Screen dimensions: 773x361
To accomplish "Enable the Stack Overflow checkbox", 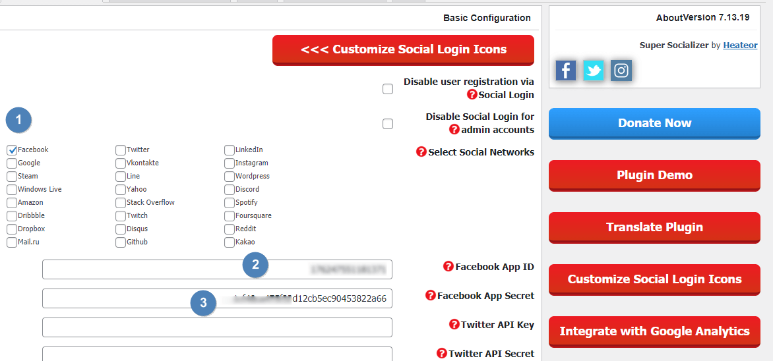I will pos(120,203).
